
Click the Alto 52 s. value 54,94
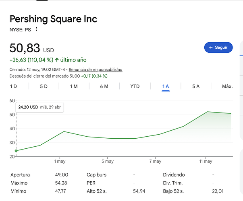(139, 191)
